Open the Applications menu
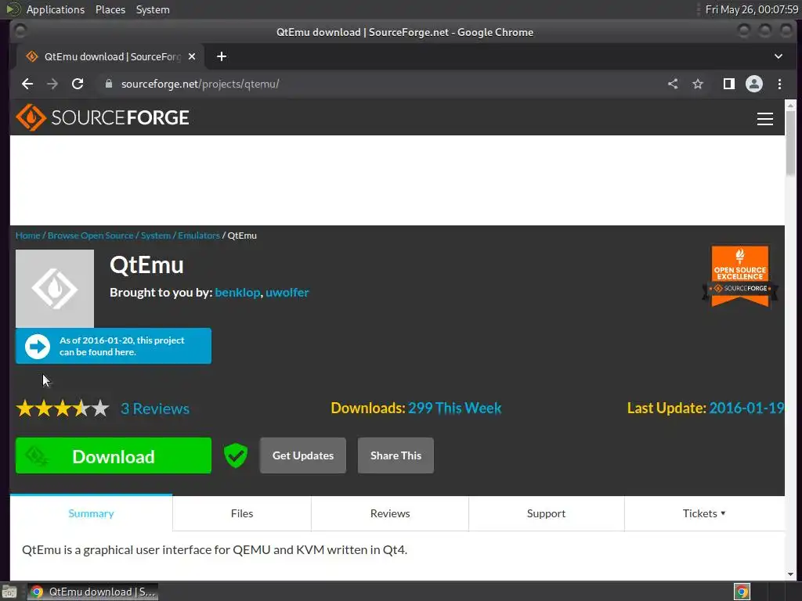 56,9
